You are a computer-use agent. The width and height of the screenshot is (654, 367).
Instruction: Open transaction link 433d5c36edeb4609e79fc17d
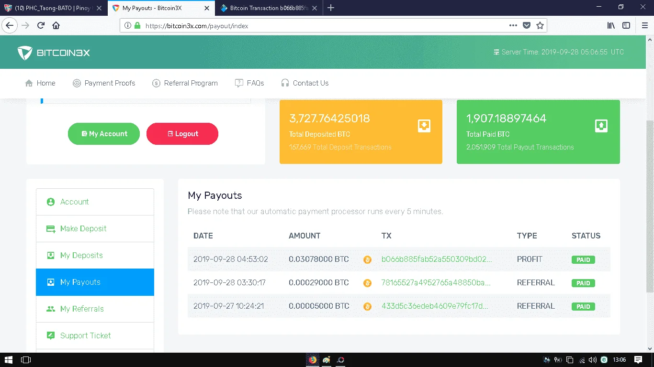coord(435,306)
